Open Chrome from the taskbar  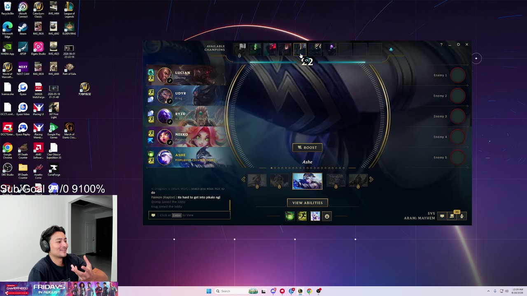(x=309, y=291)
